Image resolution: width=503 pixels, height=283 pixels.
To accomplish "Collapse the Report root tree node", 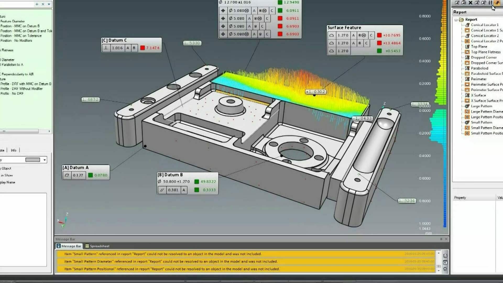I will (x=456, y=20).
